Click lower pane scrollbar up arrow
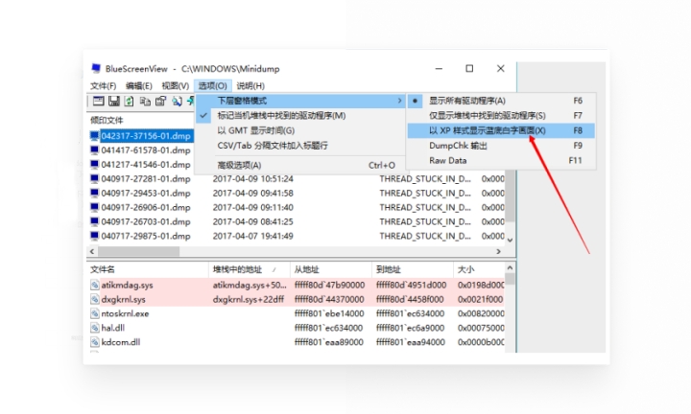Screen dimensions: 691x414 pyautogui.click(x=510, y=267)
